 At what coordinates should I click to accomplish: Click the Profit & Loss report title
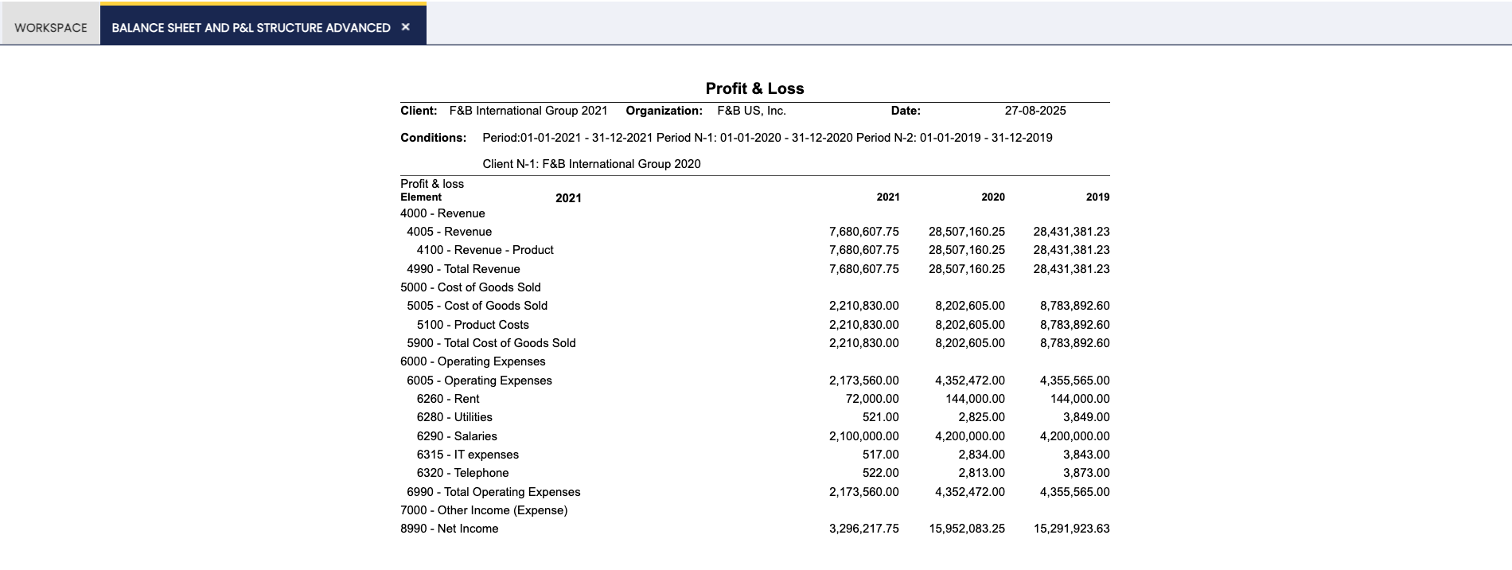coord(754,88)
